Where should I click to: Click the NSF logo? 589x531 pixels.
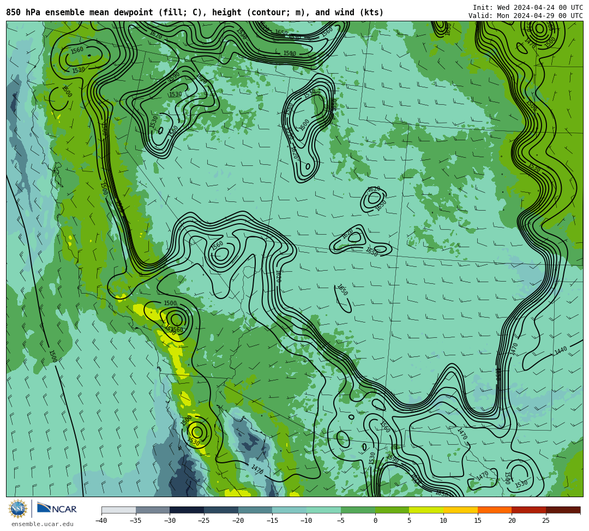[18, 509]
